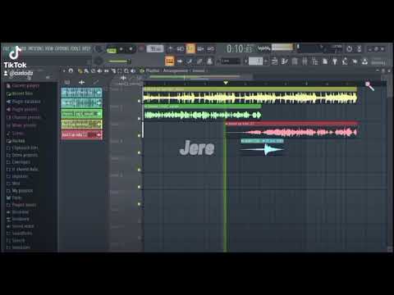
Task: Expand Demo projects folder in browser
Action: point(22,155)
